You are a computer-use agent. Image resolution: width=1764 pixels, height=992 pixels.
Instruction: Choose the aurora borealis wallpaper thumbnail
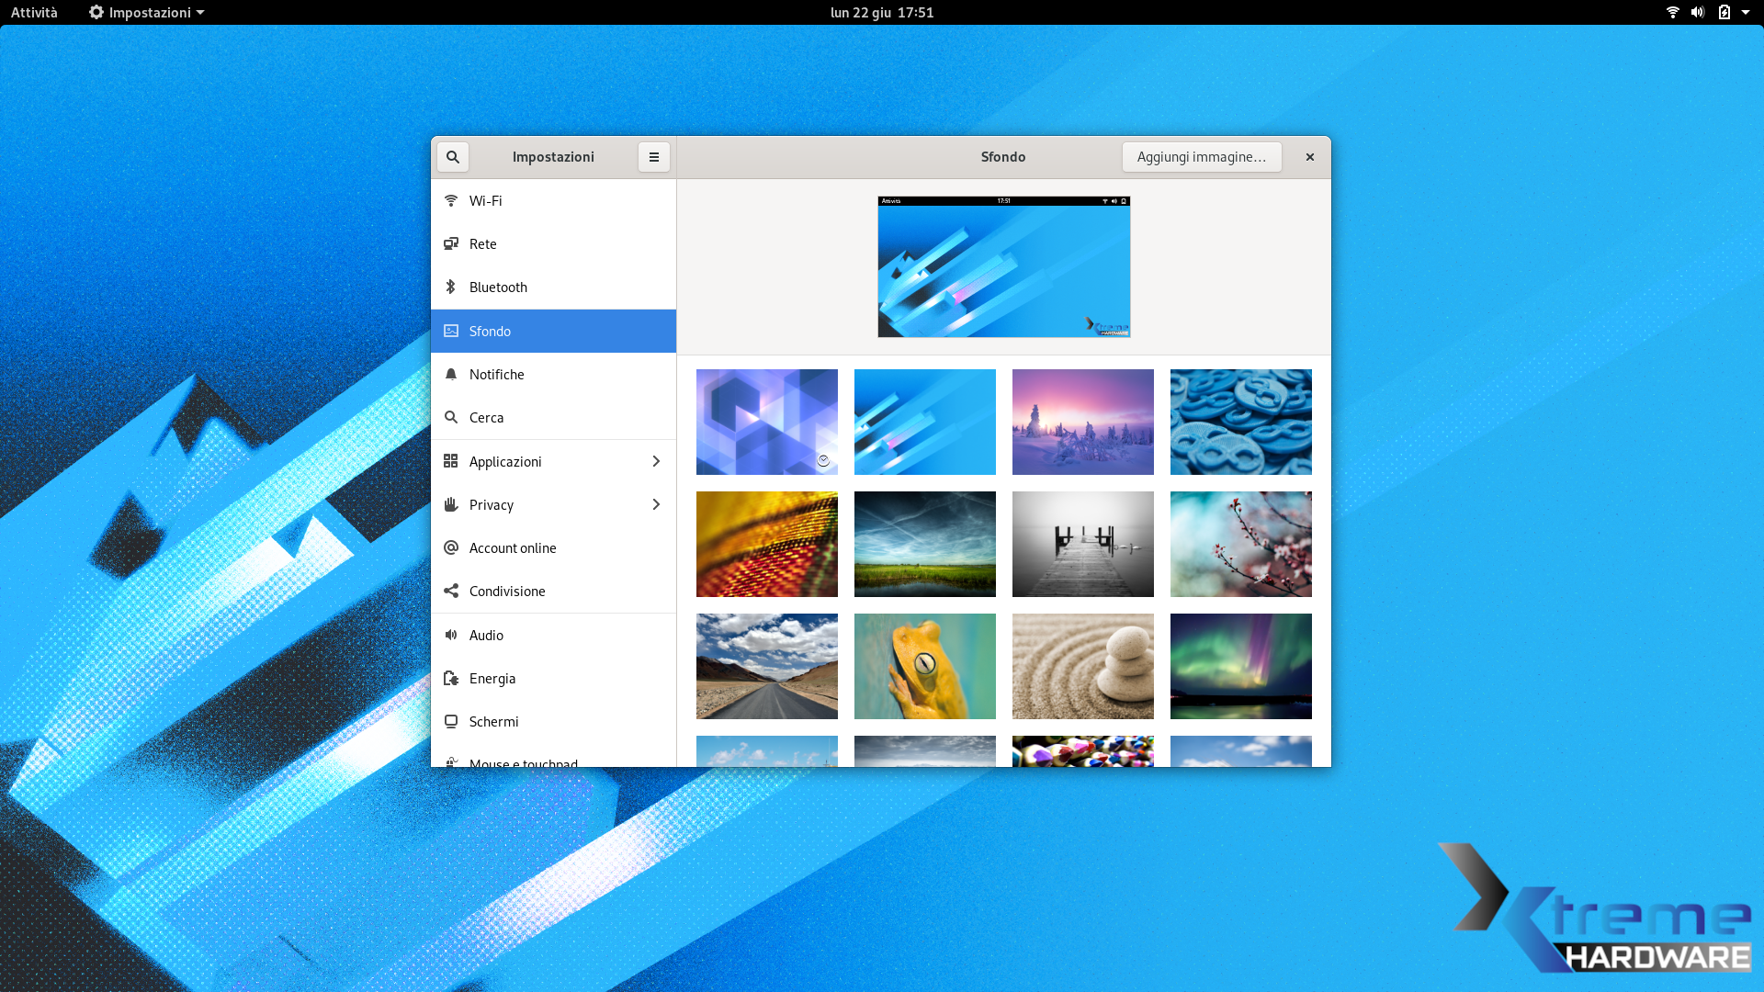pos(1240,666)
